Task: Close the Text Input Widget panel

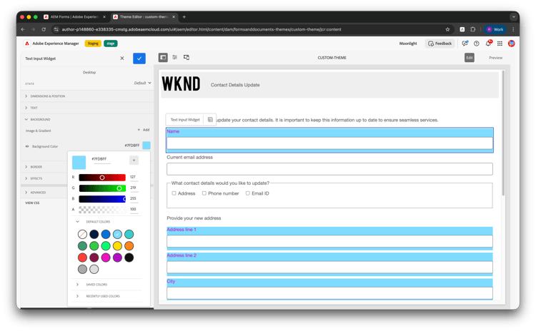Action: click(122, 58)
